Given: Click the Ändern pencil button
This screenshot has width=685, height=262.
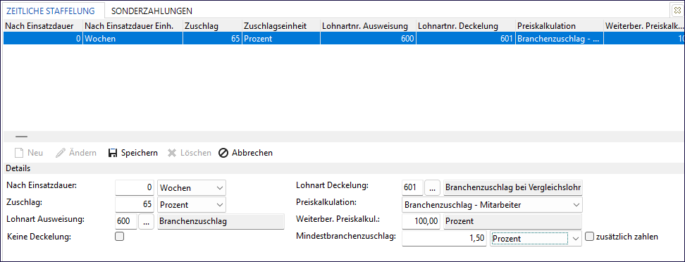Looking at the screenshot, I should coord(76,153).
